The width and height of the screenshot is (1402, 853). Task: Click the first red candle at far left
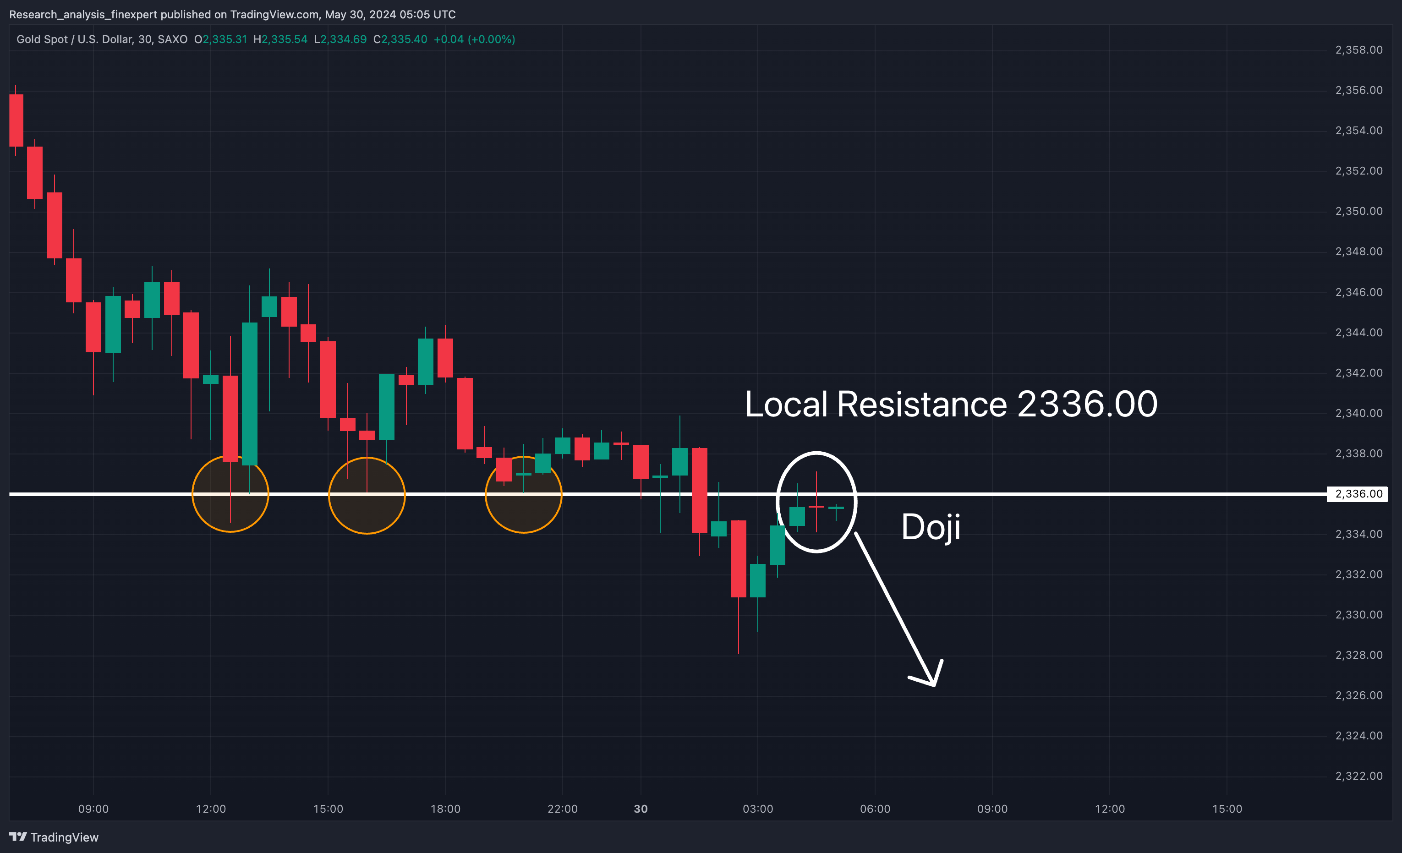click(16, 120)
